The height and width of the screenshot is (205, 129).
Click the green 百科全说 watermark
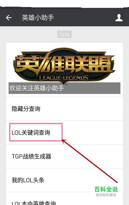[106, 189]
